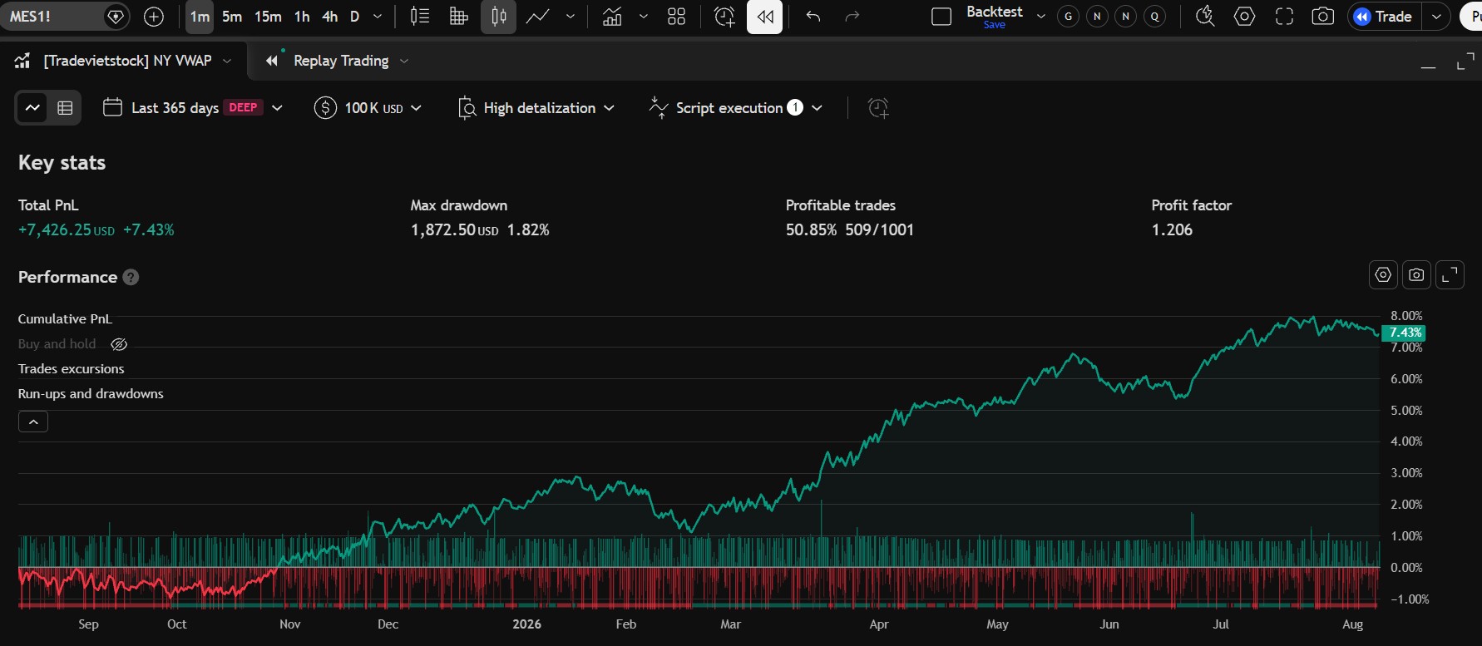This screenshot has height=646, width=1482.
Task: Open the Script execution dropdown
Action: [736, 107]
